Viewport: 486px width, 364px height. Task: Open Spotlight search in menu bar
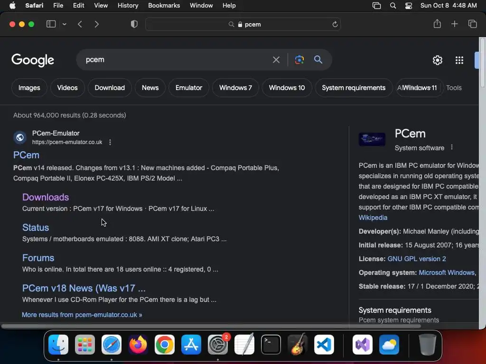pos(393,6)
